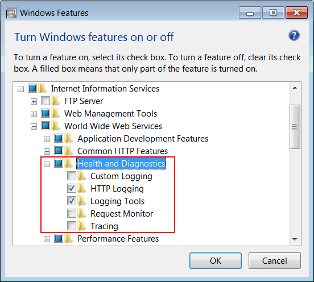Click the FTP Server folder icon
Screen dimensions: 314x282
pyautogui.click(x=55, y=101)
